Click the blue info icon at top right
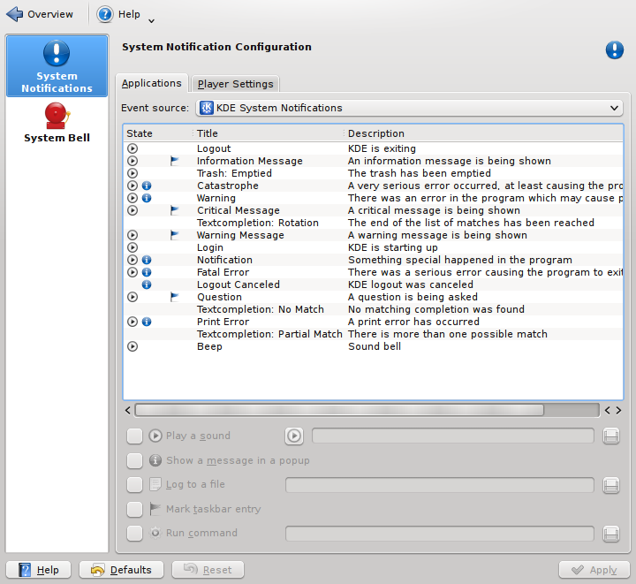 614,50
